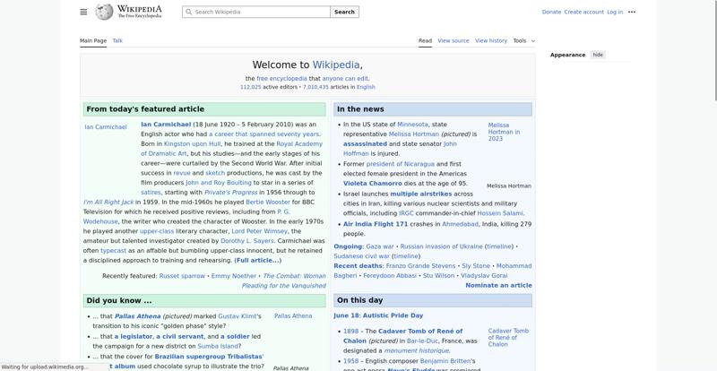Click the Full article link
The height and width of the screenshot is (371, 717).
(257, 260)
